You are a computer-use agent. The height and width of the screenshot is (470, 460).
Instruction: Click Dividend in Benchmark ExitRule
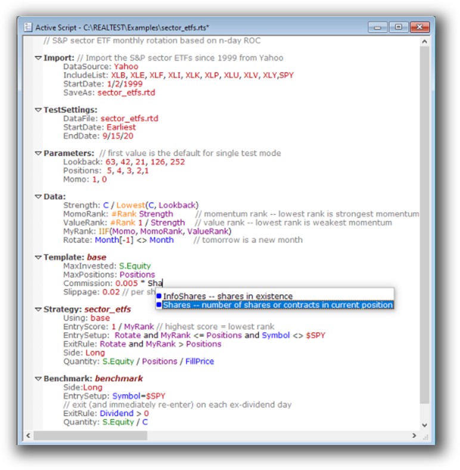(117, 413)
